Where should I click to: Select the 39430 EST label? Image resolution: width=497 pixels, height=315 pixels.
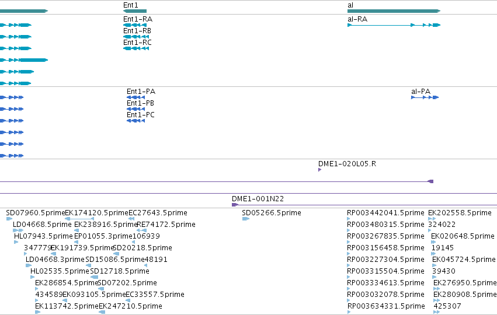click(x=444, y=271)
